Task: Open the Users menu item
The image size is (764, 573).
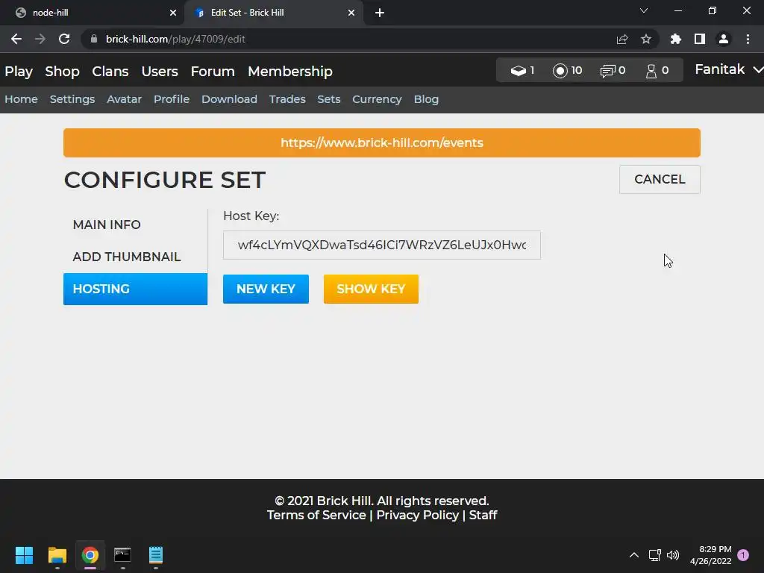Action: [x=160, y=72]
